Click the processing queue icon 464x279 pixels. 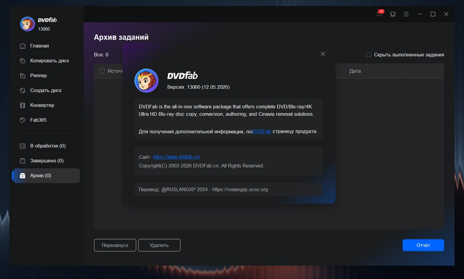click(22, 146)
